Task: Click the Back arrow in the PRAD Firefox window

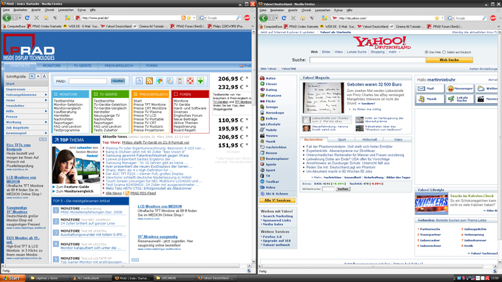Action: (x=7, y=18)
